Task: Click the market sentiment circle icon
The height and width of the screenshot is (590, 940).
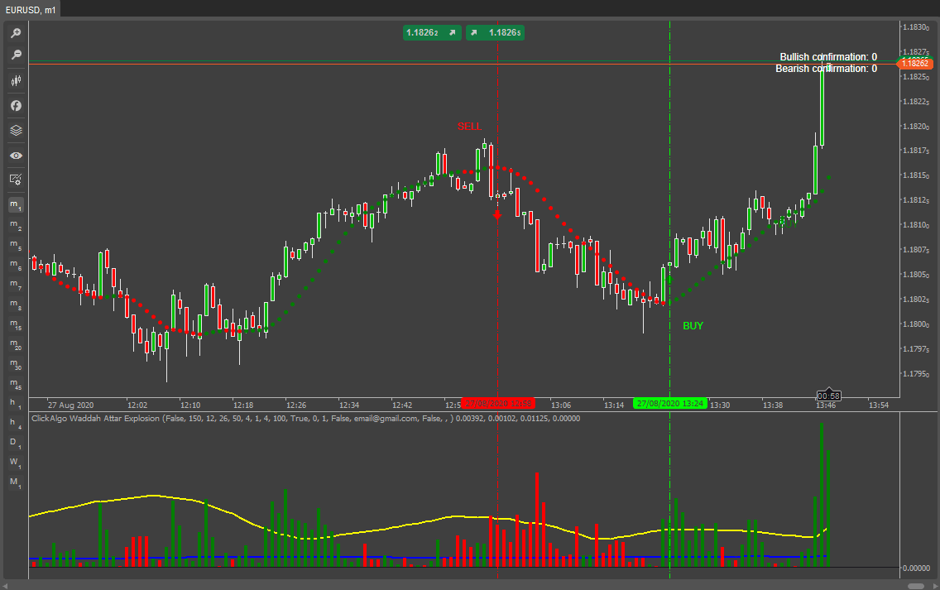Action: pyautogui.click(x=15, y=105)
